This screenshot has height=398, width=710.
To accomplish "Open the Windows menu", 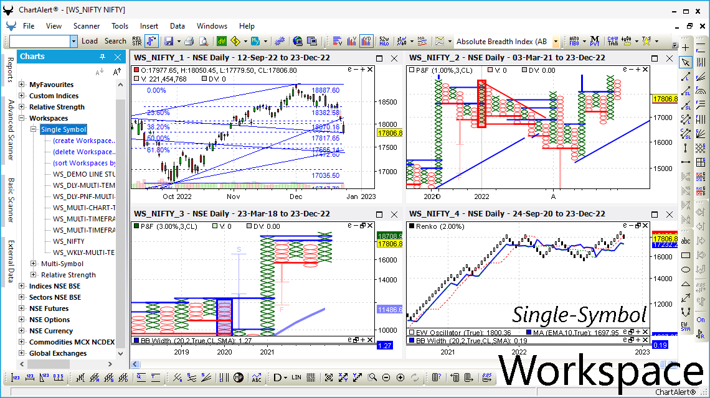I will (x=212, y=26).
